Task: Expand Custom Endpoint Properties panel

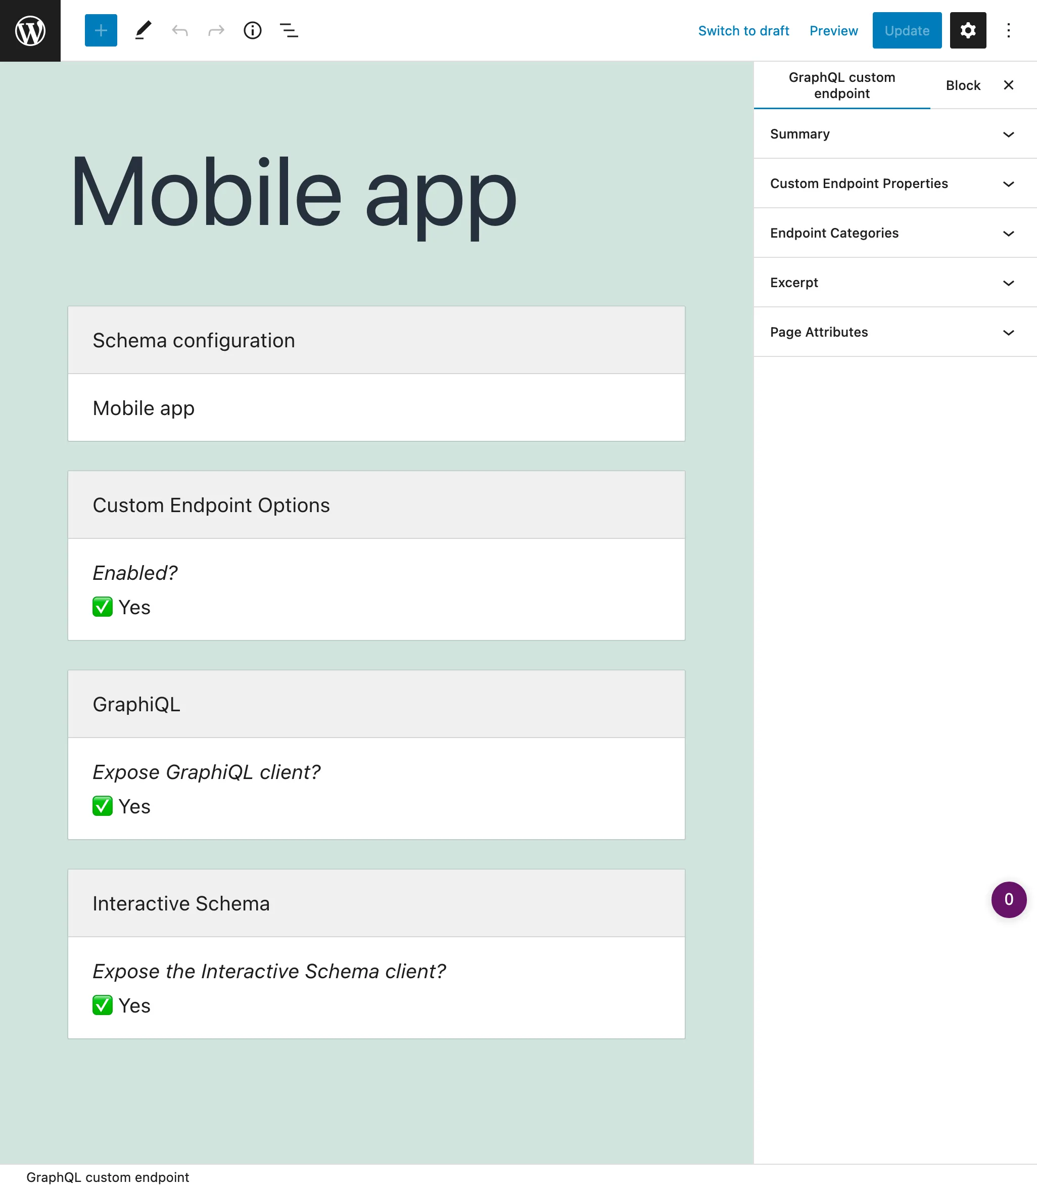Action: tap(895, 184)
